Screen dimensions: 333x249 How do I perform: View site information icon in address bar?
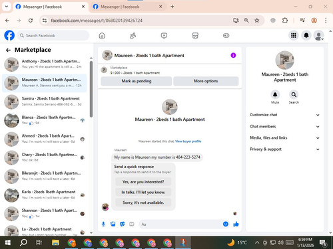tap(45, 21)
